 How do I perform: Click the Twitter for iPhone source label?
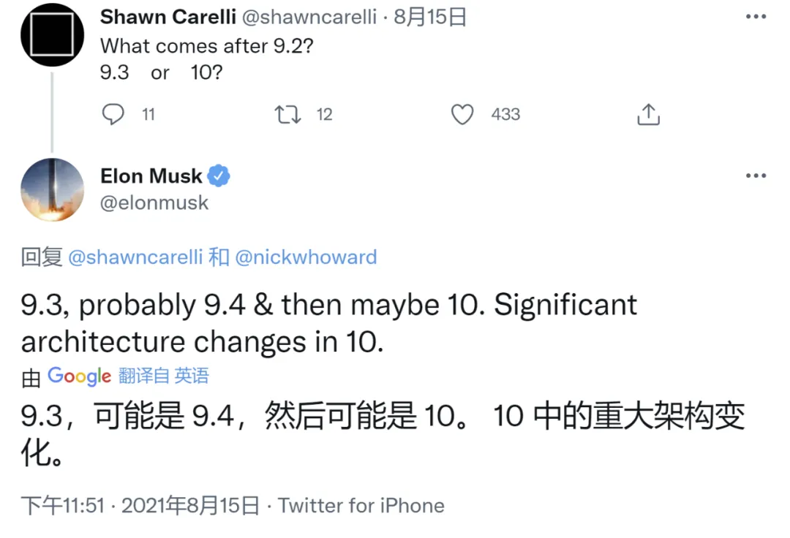(361, 505)
